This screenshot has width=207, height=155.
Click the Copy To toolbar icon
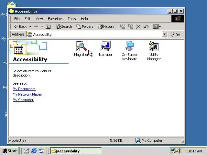click(x=131, y=26)
